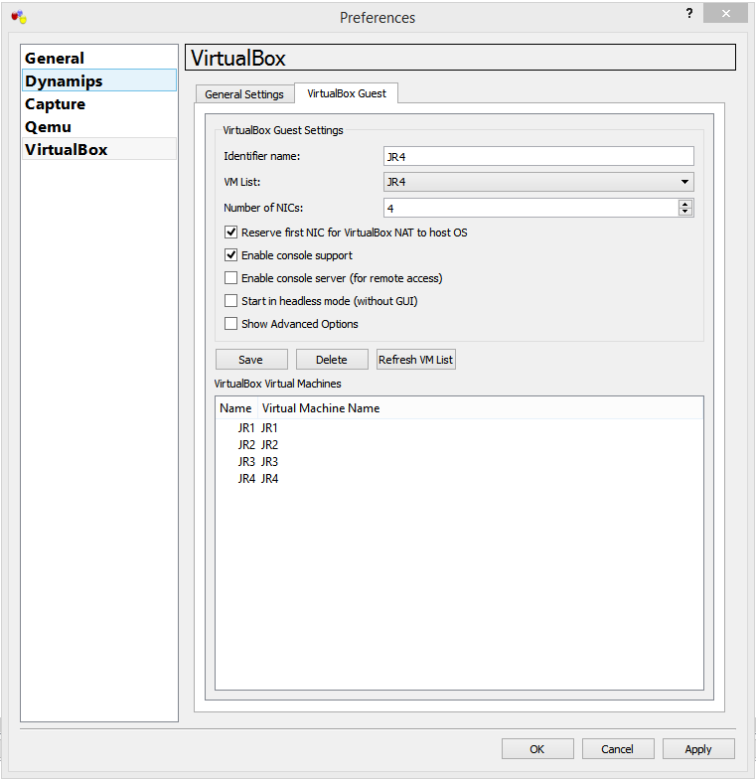Check Show Advanced Options
The height and width of the screenshot is (781, 756).
point(230,324)
